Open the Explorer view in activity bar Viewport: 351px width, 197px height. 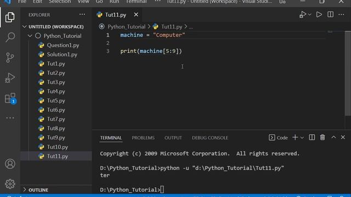tap(10, 17)
